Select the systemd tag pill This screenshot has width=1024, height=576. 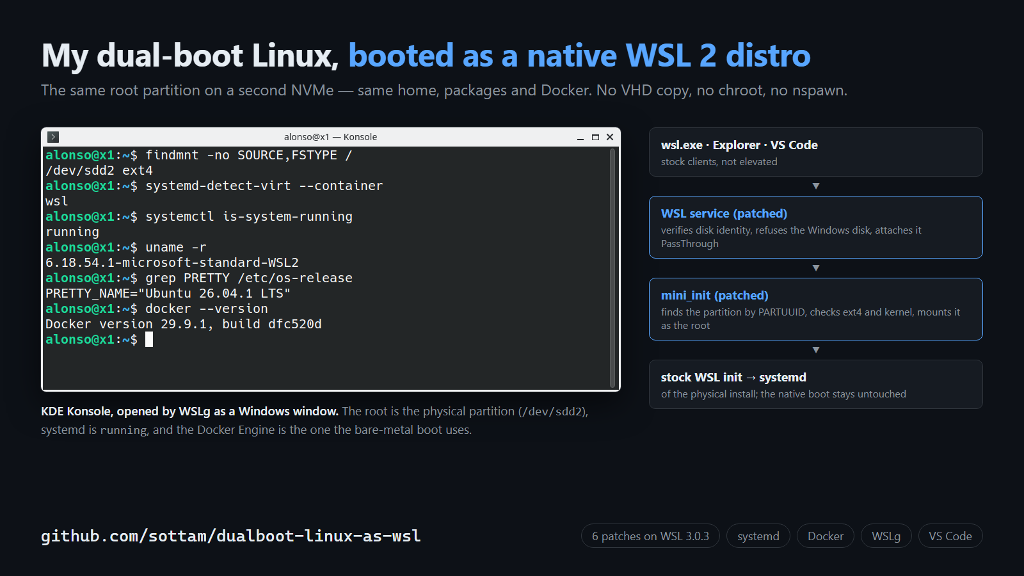pos(758,536)
